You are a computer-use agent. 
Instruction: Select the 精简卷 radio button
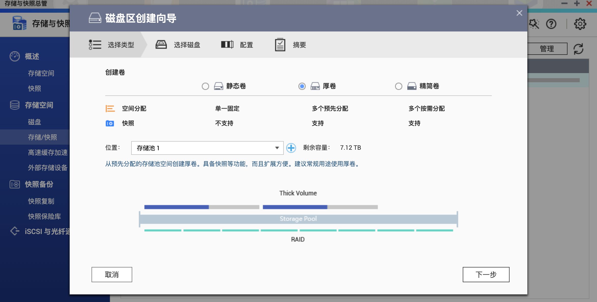[x=398, y=86]
